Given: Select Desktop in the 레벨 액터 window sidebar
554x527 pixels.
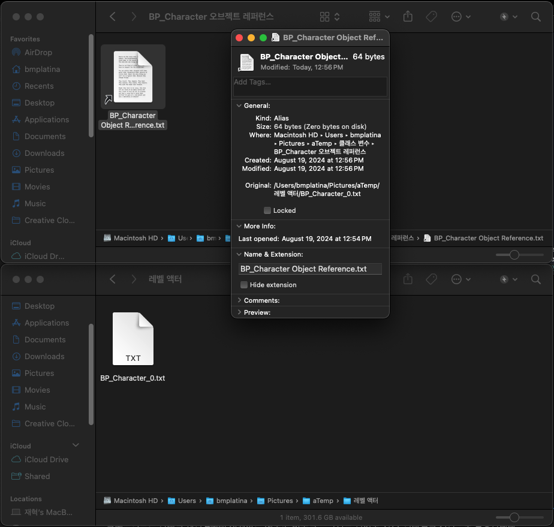Looking at the screenshot, I should [39, 306].
